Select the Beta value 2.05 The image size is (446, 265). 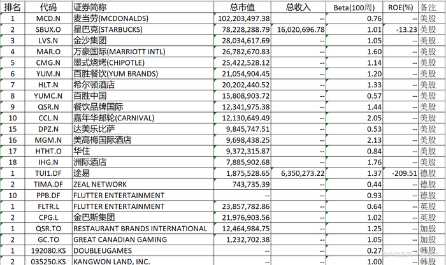(354, 118)
